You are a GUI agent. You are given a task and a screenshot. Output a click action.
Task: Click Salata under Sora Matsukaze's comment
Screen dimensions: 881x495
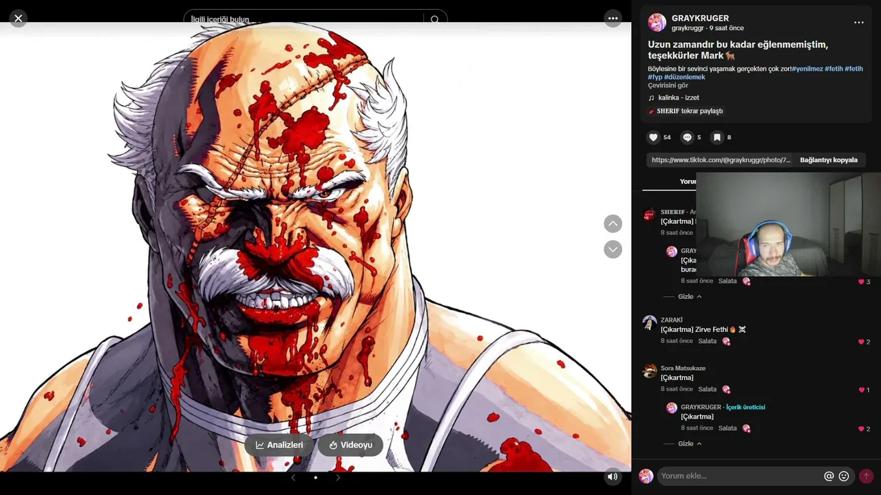pos(708,389)
